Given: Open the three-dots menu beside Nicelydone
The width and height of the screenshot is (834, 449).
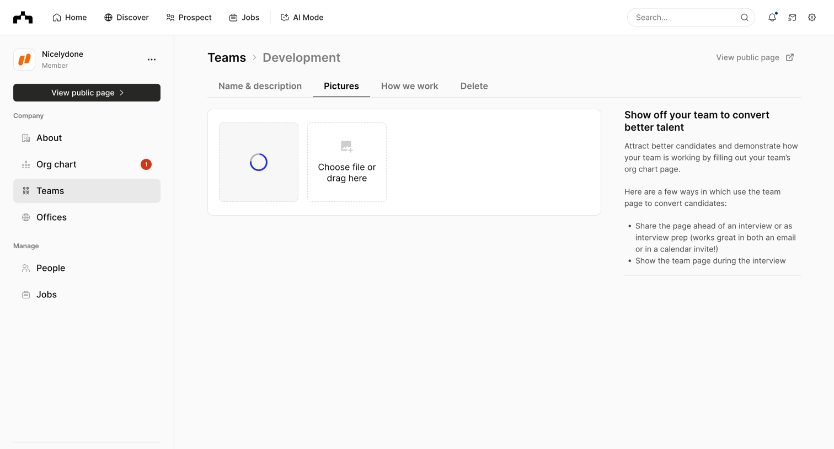Looking at the screenshot, I should click(152, 60).
